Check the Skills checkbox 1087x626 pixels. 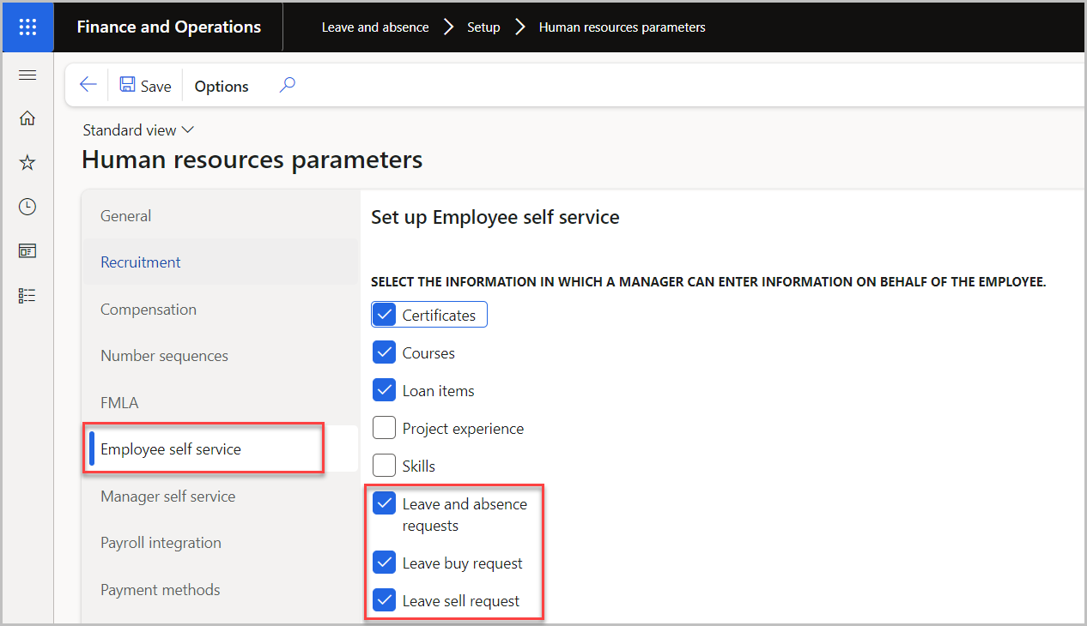pyautogui.click(x=384, y=466)
